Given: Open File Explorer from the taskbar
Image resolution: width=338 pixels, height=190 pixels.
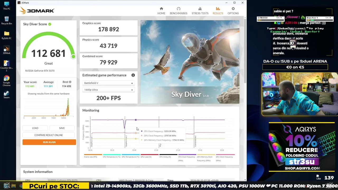Looking at the screenshot, I should (14, 186).
